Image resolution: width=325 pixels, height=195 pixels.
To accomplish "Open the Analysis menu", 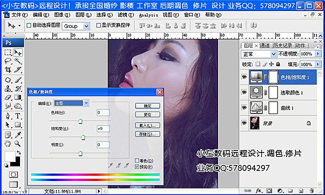I will coord(148,15).
